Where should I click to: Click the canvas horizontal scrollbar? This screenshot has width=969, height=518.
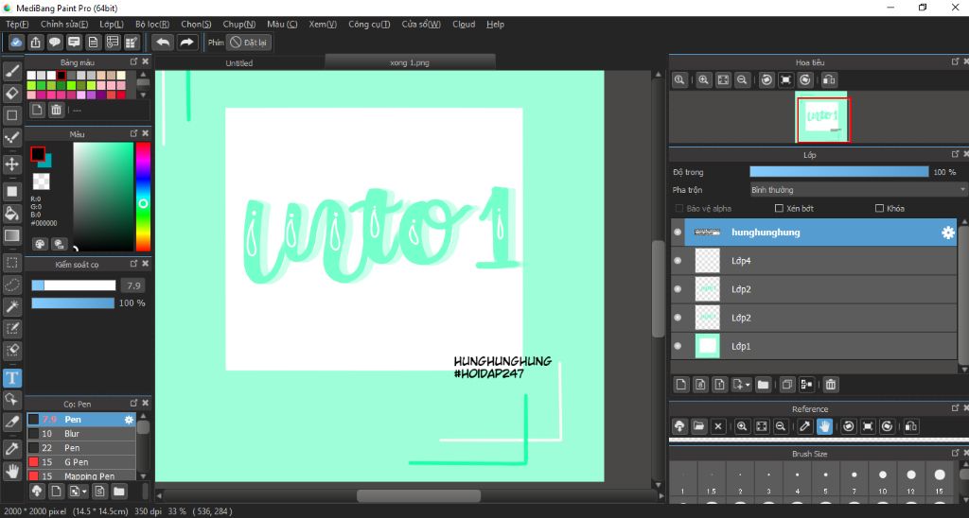[418, 495]
